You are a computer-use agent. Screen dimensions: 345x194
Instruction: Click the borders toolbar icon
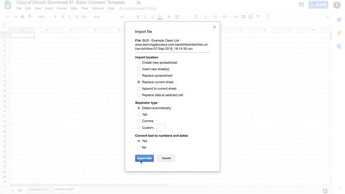coord(177,17)
